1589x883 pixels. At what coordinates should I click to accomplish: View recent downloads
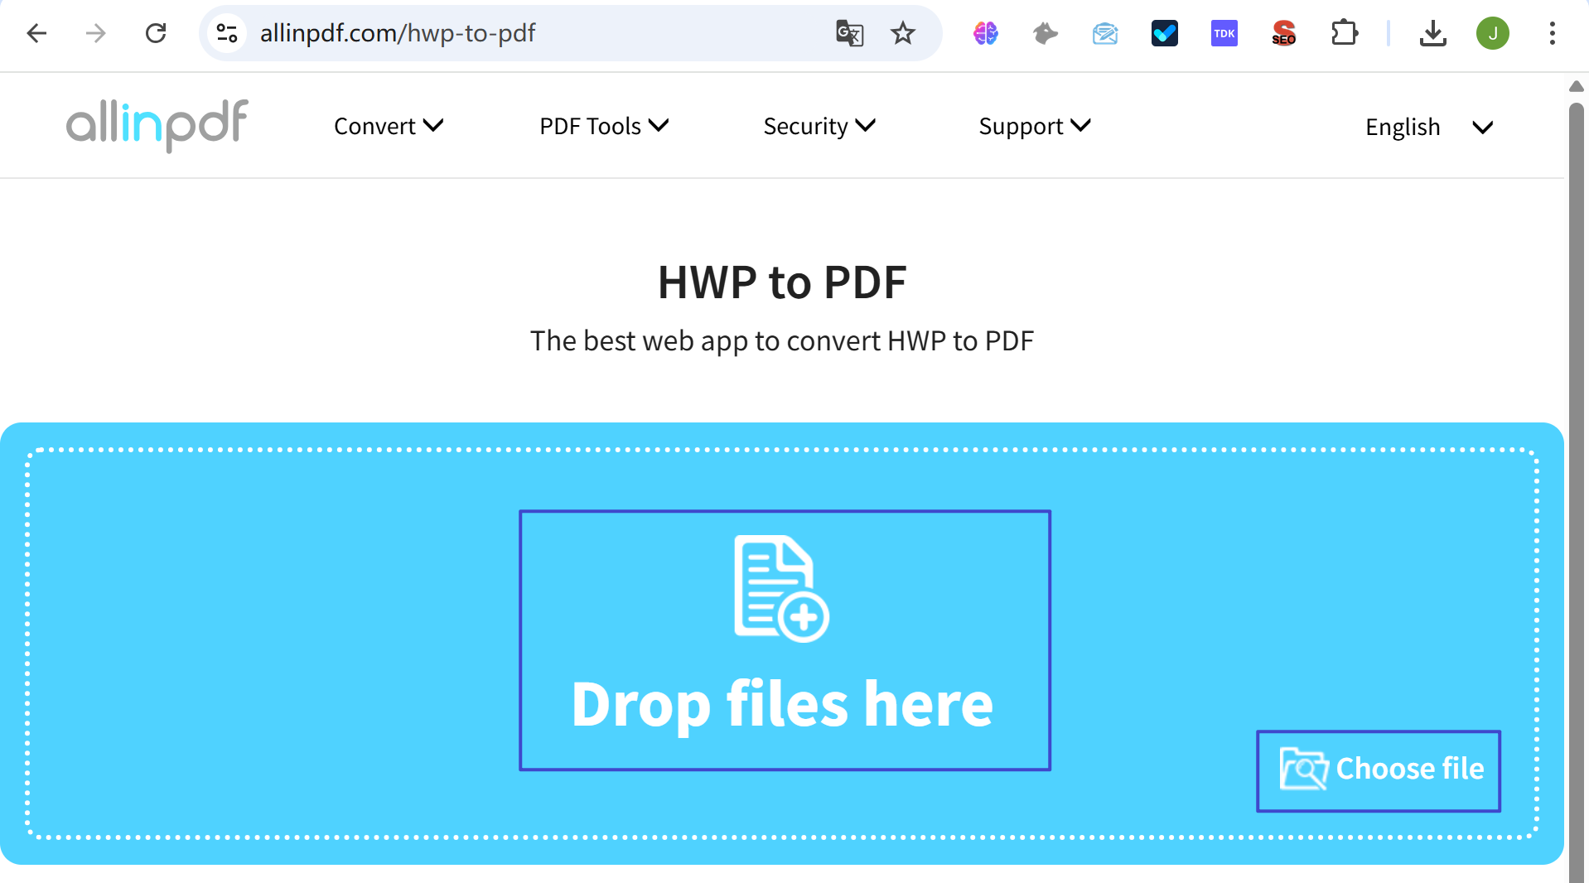(1433, 33)
